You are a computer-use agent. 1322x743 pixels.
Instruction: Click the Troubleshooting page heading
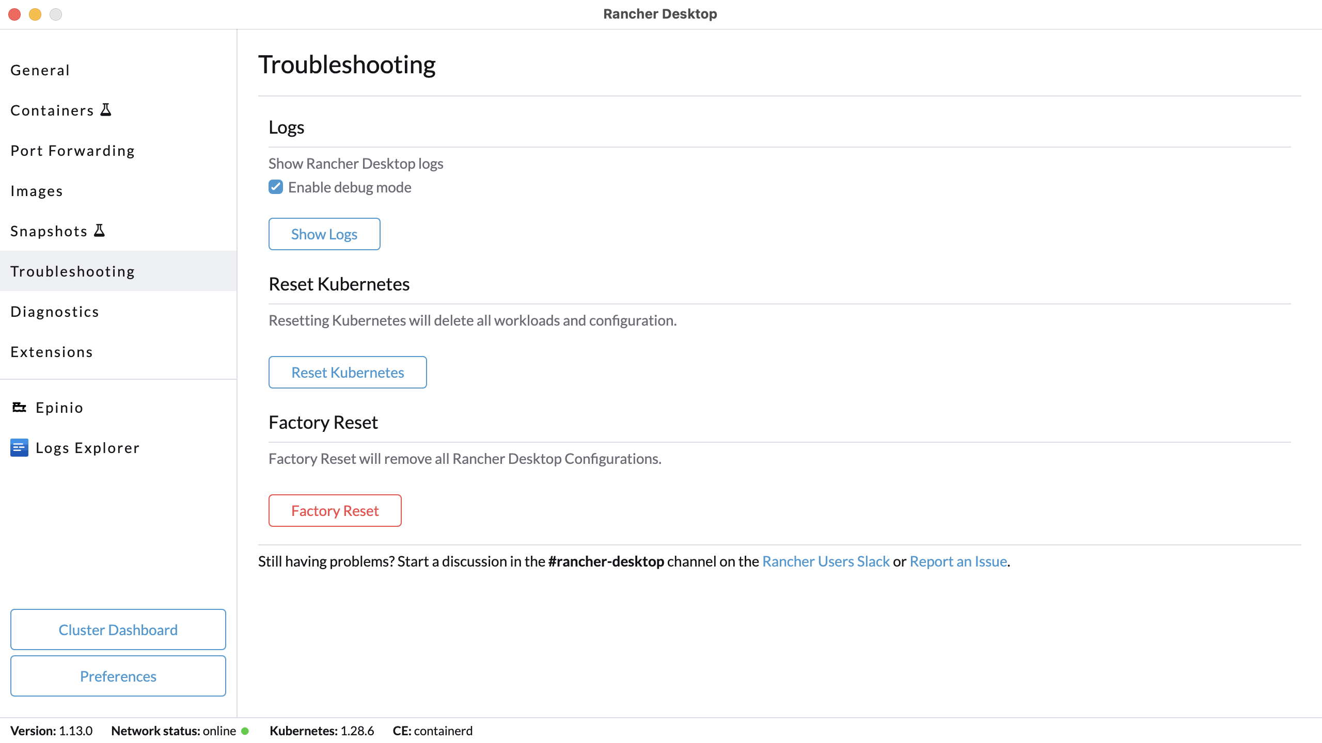coord(347,65)
